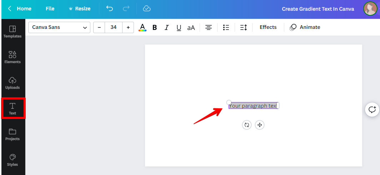Viewport: 380px width, 175px height.
Task: Open the Projects folder panel
Action: coord(12,134)
